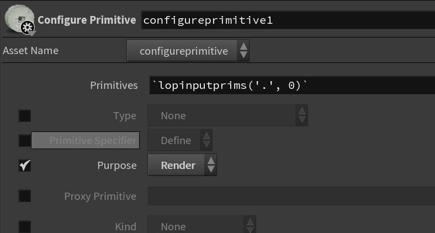This screenshot has height=233, width=435.
Task: Toggle the Proxy Primitive checkbox
Action: coord(25,196)
